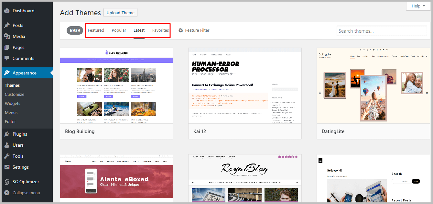Select the Favorites themes tab
This screenshot has height=204, width=433.
click(160, 30)
